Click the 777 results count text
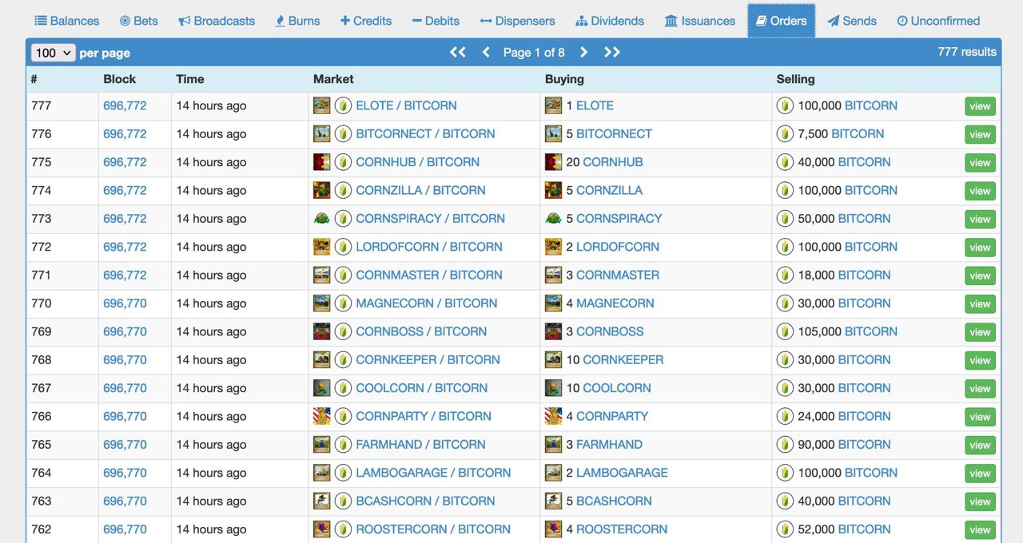Viewport: 1023px width, 543px height. (967, 52)
